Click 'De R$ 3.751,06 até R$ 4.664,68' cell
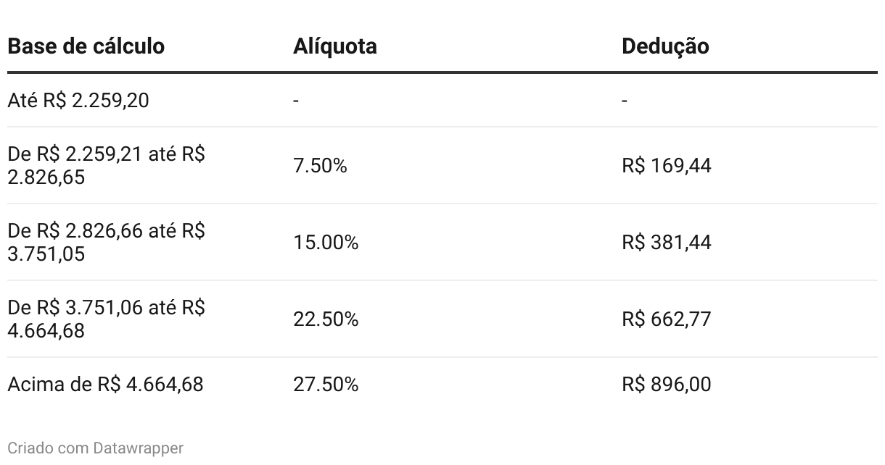 click(x=106, y=319)
